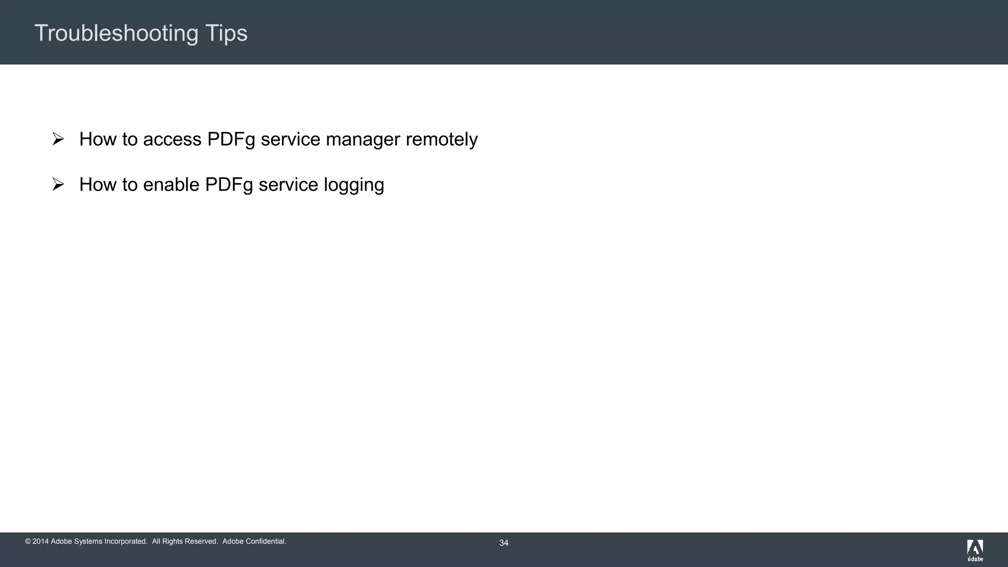Click the arrow bullet beside the logging tip
Viewport: 1008px width, 567px height.
click(58, 185)
